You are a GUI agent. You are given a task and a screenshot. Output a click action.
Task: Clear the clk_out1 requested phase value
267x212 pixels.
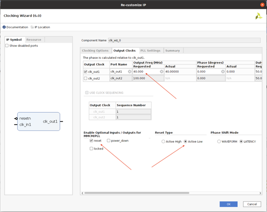(223, 71)
